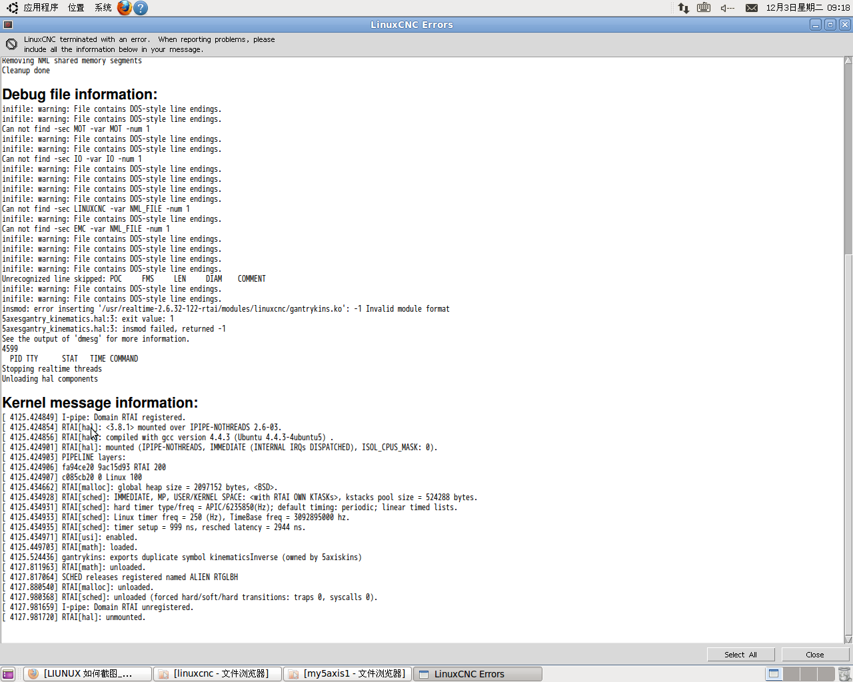Image resolution: width=853 pixels, height=682 pixels.
Task: Click 'See the output of dmesg' line
Action: pos(96,339)
